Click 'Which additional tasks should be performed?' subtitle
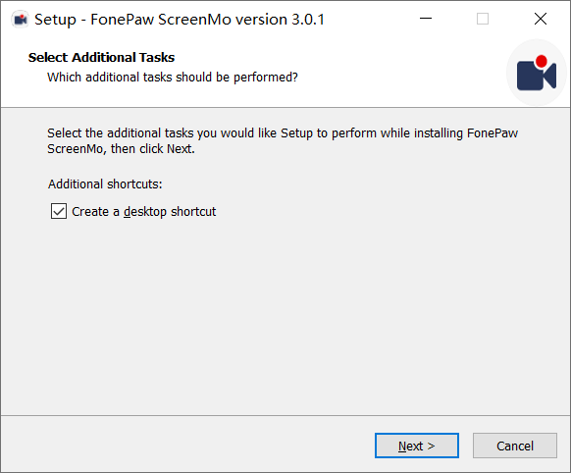The width and height of the screenshot is (571, 473). tap(173, 78)
